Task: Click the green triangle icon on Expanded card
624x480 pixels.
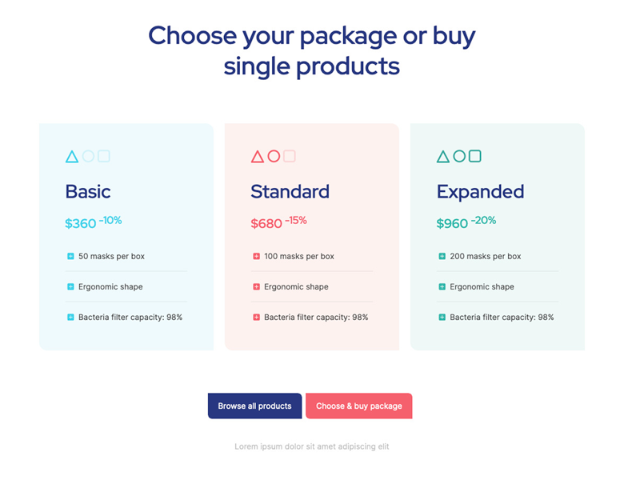Action: coord(443,157)
